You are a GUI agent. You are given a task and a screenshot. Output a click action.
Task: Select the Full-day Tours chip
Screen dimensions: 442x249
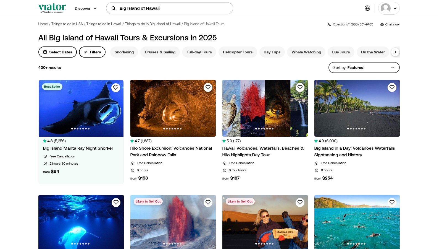199,52
